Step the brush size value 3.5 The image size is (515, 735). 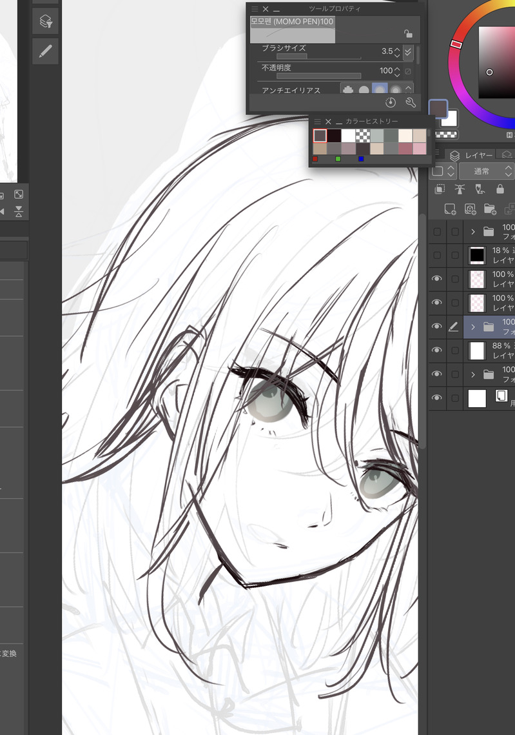[397, 52]
